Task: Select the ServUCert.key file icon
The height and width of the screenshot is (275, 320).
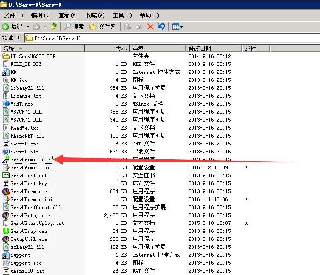Action: tap(6, 183)
